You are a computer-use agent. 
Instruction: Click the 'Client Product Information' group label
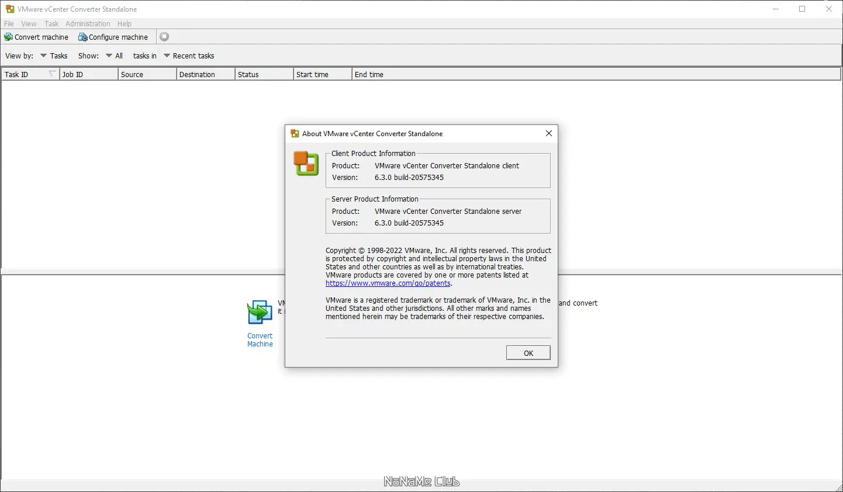(x=373, y=153)
